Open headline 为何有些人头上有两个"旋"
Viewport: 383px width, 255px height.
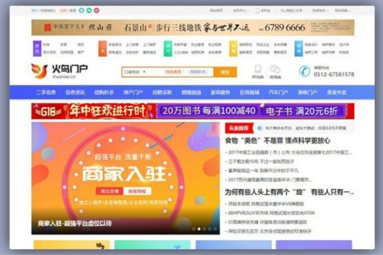(x=289, y=192)
